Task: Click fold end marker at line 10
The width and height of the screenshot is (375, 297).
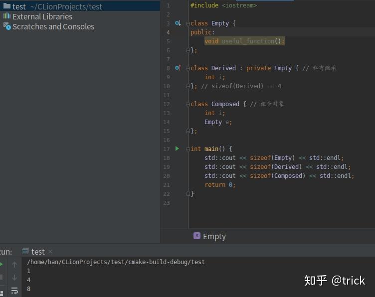Action: tap(188, 86)
